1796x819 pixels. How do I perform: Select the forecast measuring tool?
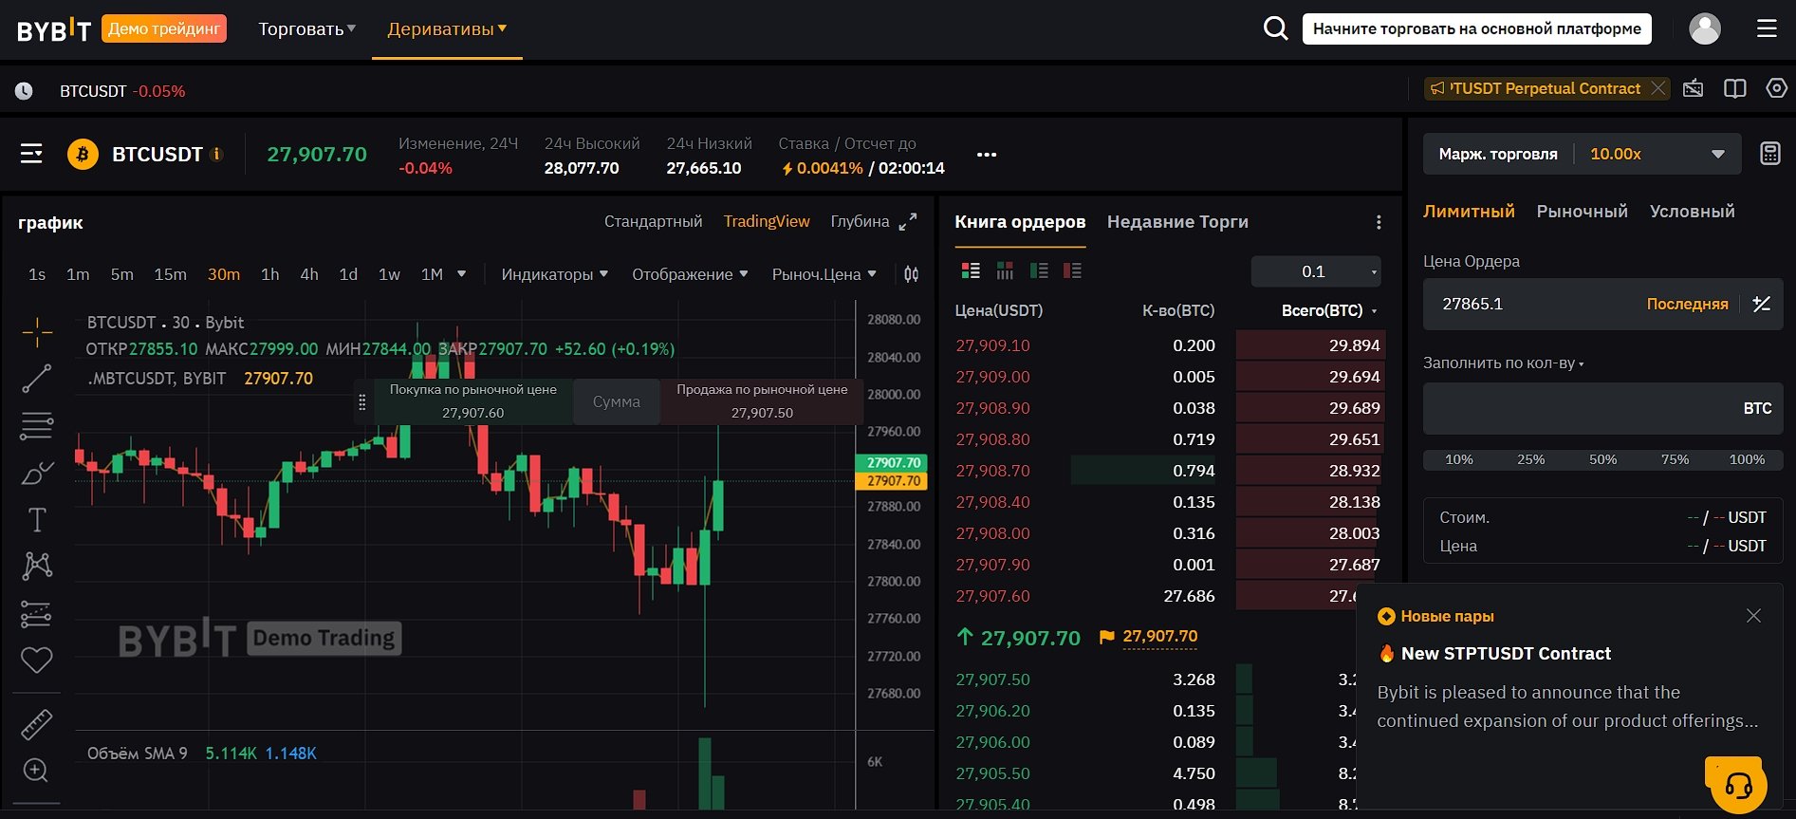[37, 614]
